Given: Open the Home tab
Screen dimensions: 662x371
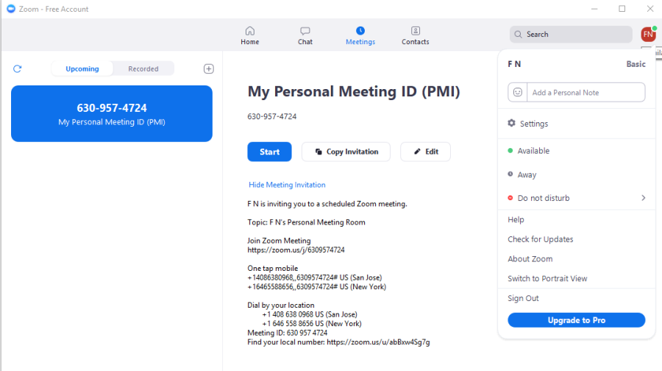Looking at the screenshot, I should tap(250, 36).
